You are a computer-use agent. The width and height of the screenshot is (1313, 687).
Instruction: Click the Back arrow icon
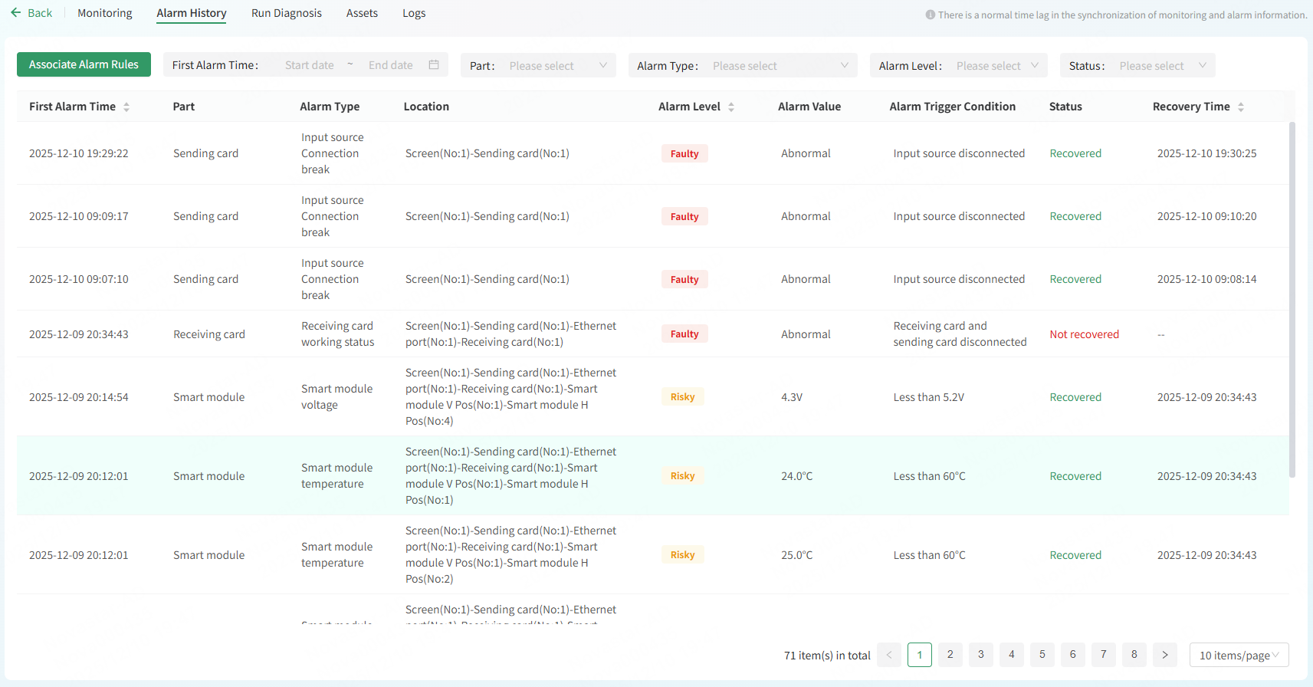(x=16, y=13)
